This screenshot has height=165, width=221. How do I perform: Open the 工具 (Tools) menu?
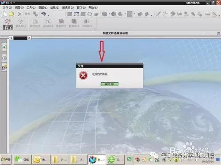point(31,7)
